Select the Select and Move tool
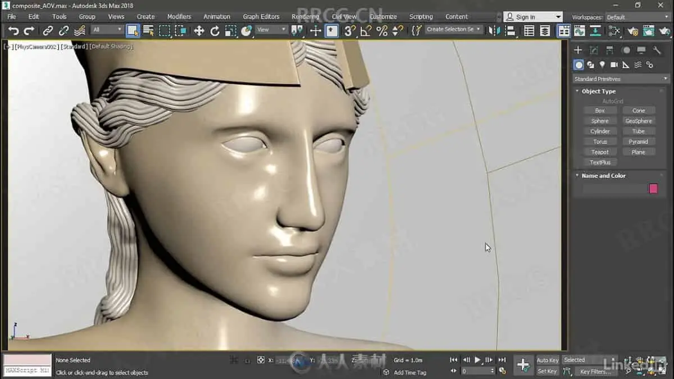This screenshot has height=379, width=674. tap(199, 31)
